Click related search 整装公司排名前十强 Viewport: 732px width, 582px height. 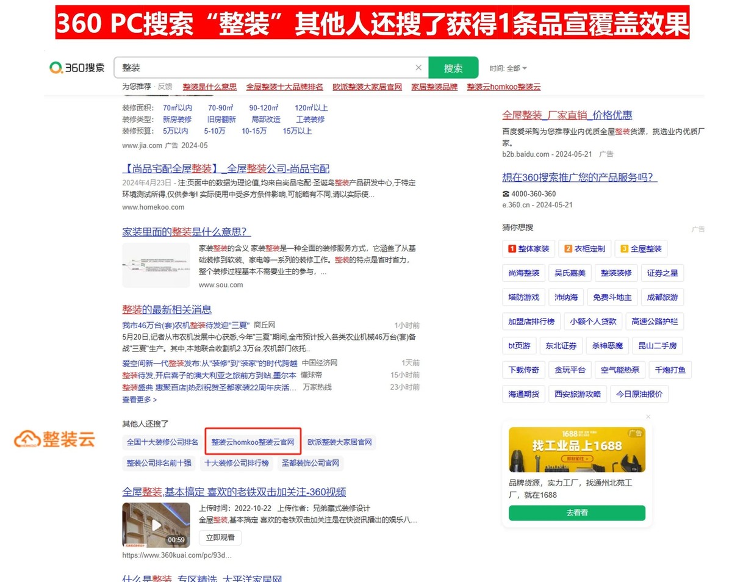[x=159, y=463]
